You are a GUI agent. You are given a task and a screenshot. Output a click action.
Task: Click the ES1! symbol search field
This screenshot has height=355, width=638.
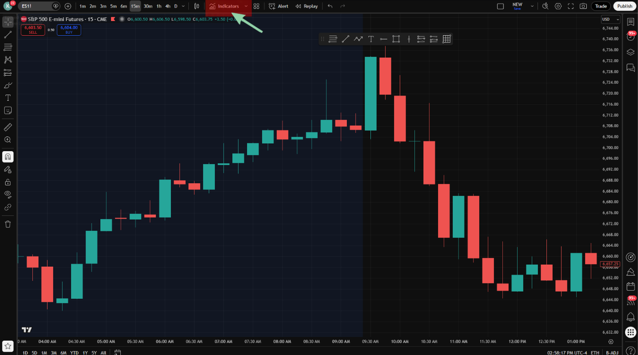point(36,6)
